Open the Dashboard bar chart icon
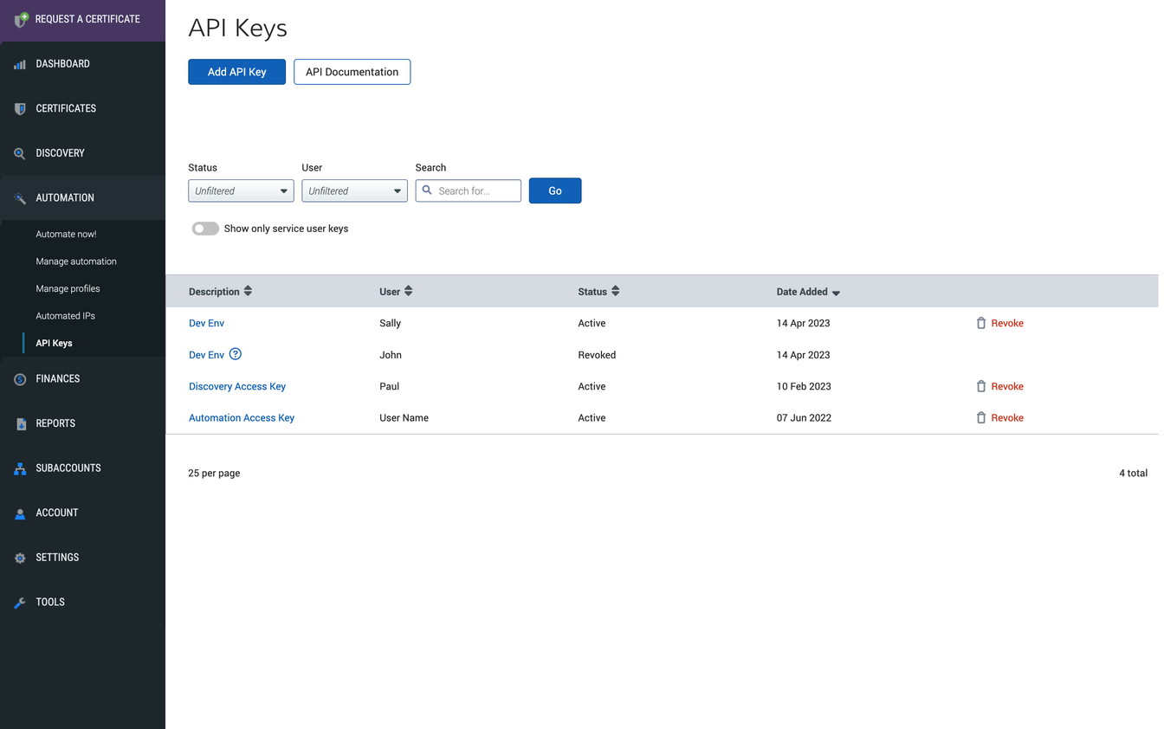This screenshot has width=1164, height=729. pyautogui.click(x=19, y=63)
